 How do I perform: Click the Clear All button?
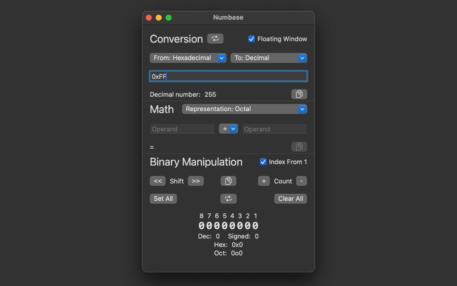290,198
